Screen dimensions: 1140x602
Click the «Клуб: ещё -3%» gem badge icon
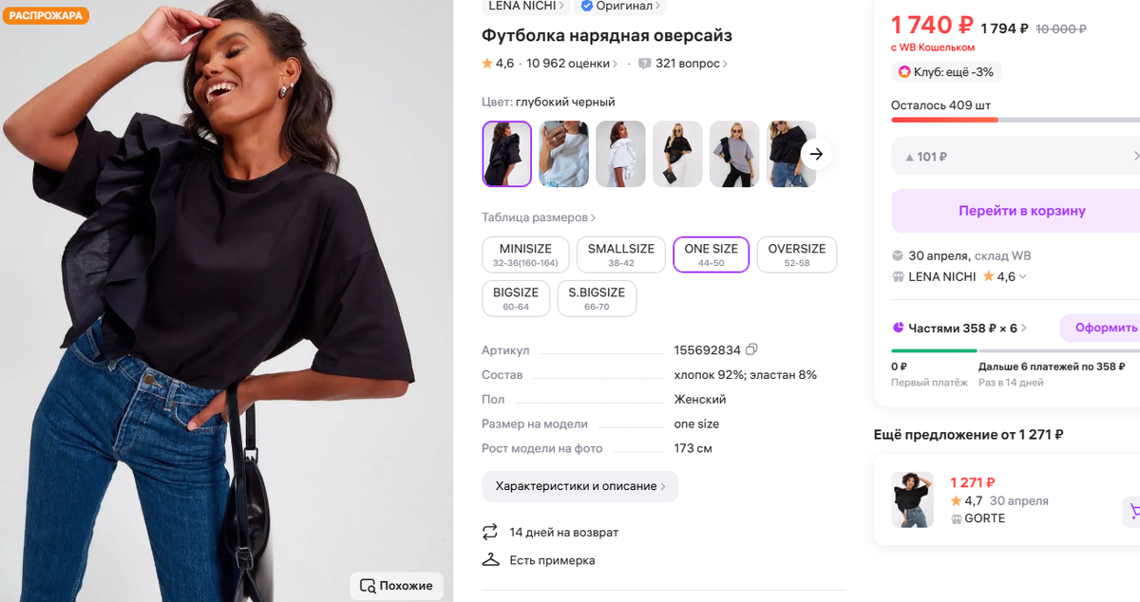(905, 71)
